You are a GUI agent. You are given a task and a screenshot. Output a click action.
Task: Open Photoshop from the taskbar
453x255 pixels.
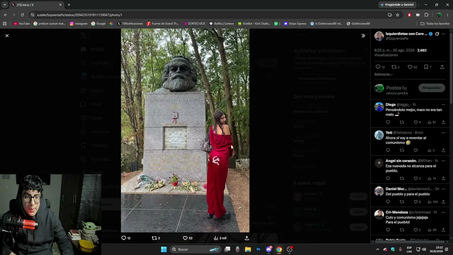click(x=258, y=249)
